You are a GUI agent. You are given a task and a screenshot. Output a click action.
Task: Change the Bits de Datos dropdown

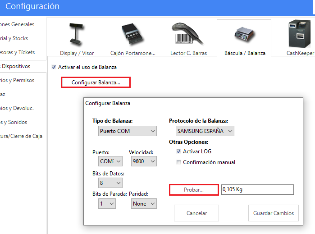110,183
